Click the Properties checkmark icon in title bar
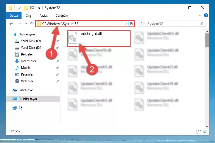Screen dimensions: 215x143 tap(20, 8)
